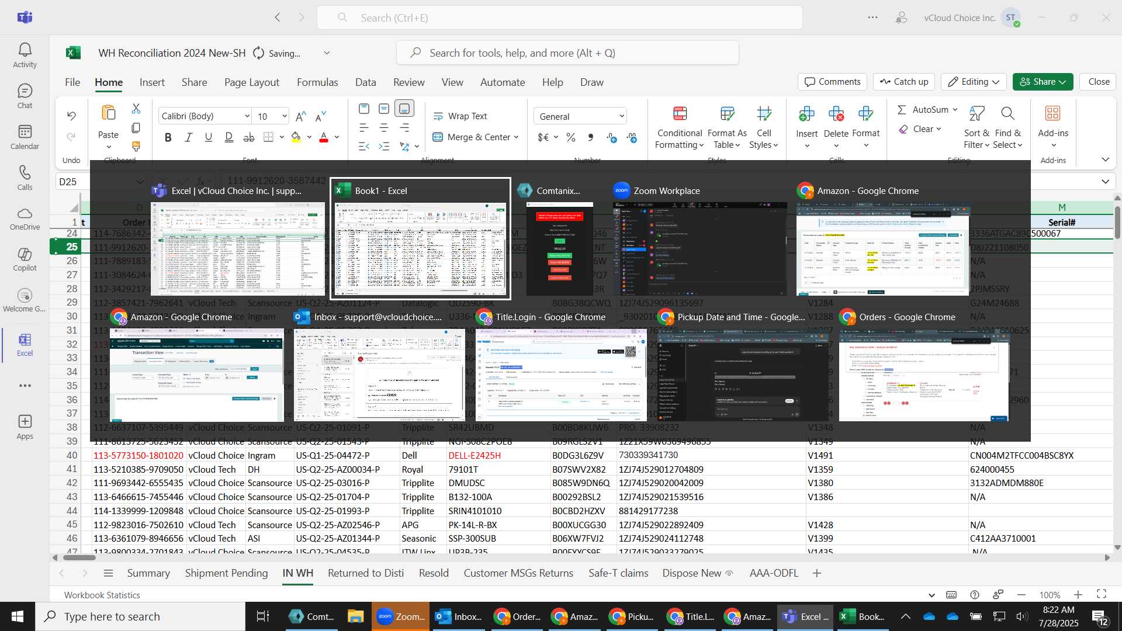Open Copilot in Teams sidebar
The image size is (1122, 631).
pos(25,260)
